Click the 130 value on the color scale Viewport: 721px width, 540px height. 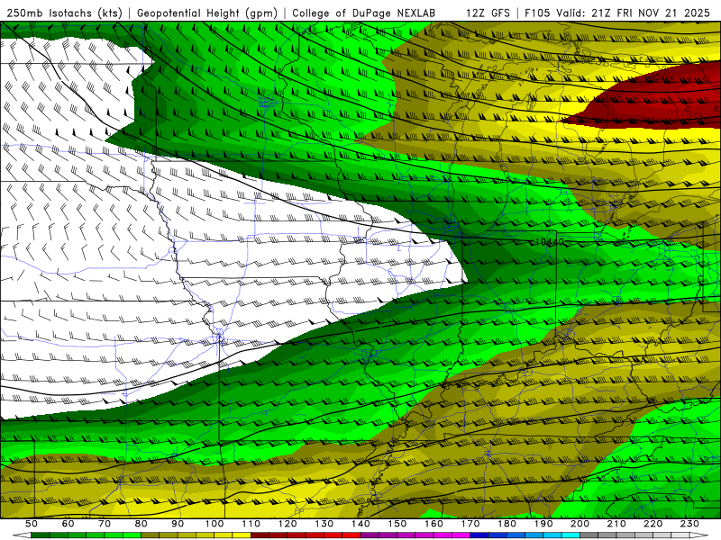pos(324,524)
